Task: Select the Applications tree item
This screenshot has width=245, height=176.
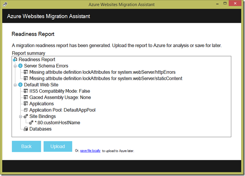Action: coord(42,104)
